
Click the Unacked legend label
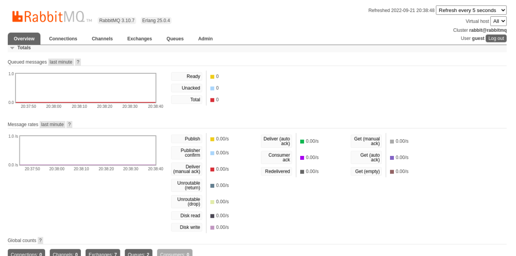click(x=187, y=88)
